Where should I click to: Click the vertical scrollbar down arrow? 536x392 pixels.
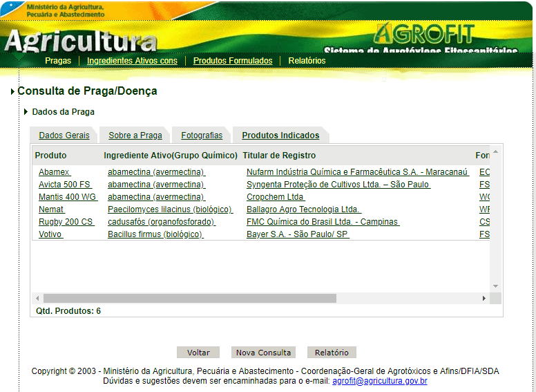(495, 286)
